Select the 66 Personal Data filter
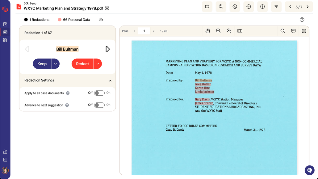Image resolution: width=318 pixels, height=179 pixels. coord(74,20)
